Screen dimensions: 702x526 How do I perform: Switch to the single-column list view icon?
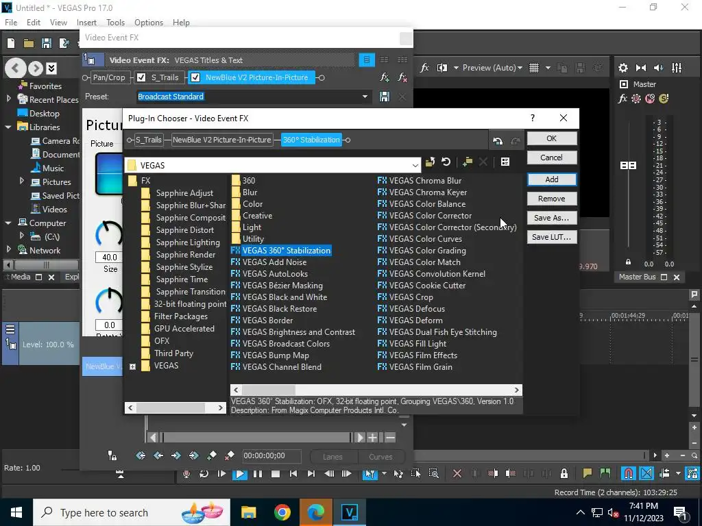tap(366, 60)
